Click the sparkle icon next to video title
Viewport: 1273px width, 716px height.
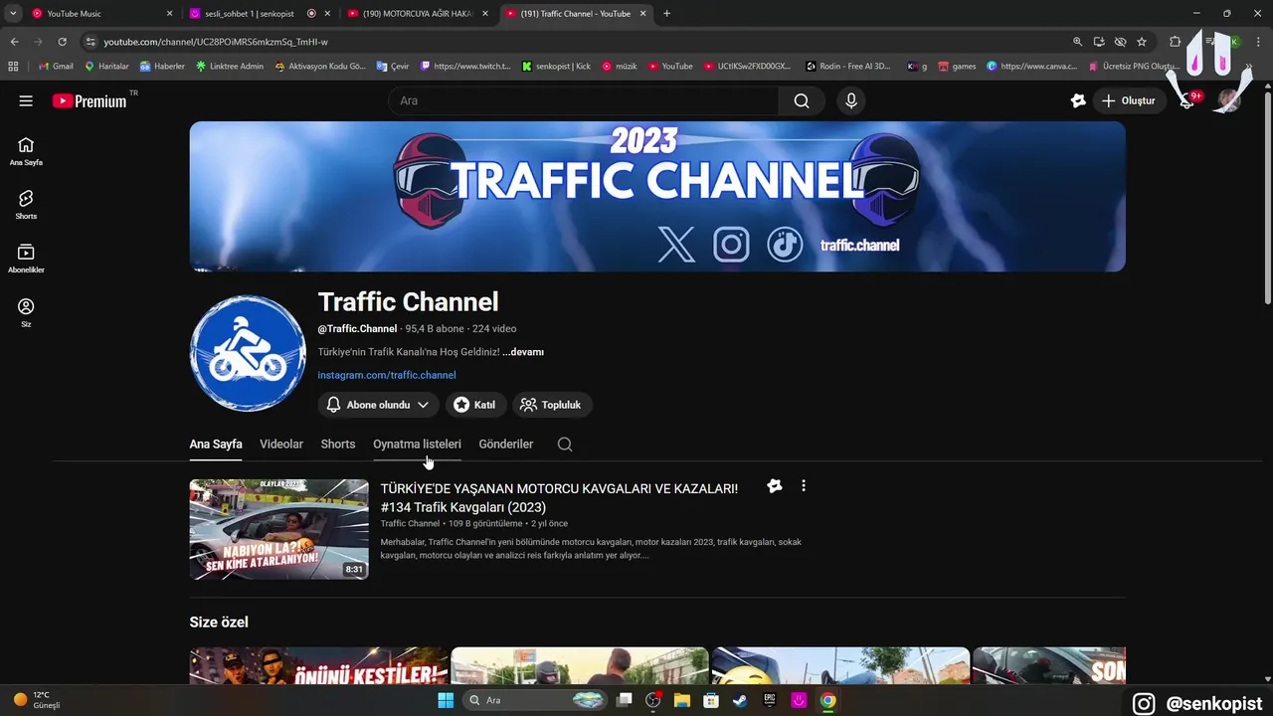(775, 486)
